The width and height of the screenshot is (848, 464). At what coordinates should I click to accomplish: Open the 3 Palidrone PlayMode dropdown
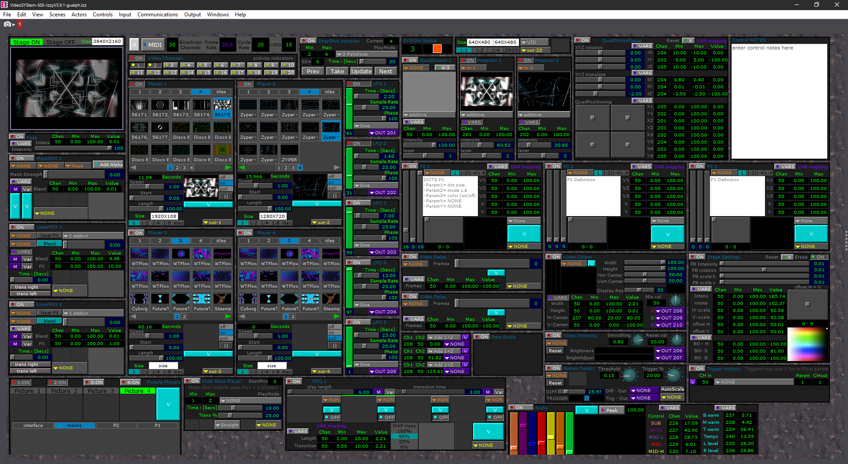click(366, 54)
